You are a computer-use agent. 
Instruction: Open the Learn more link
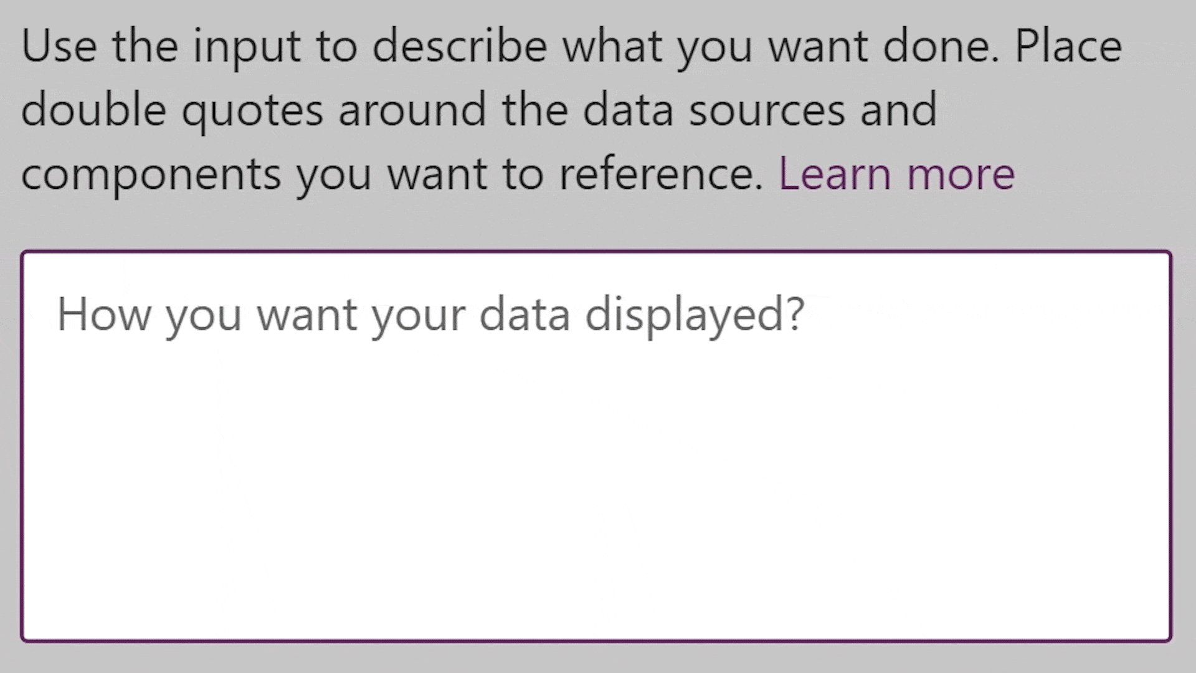[x=896, y=173]
